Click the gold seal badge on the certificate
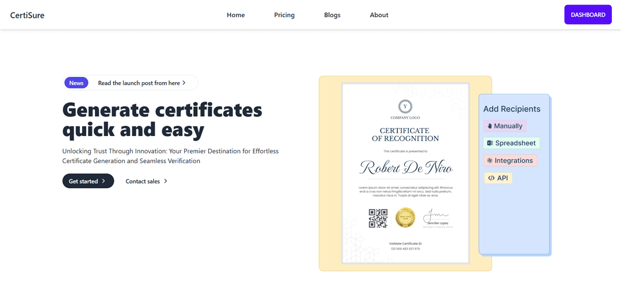621x306 pixels. click(405, 218)
